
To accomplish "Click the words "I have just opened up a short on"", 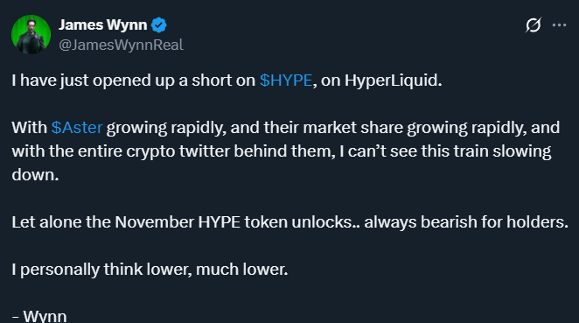I will [x=133, y=81].
